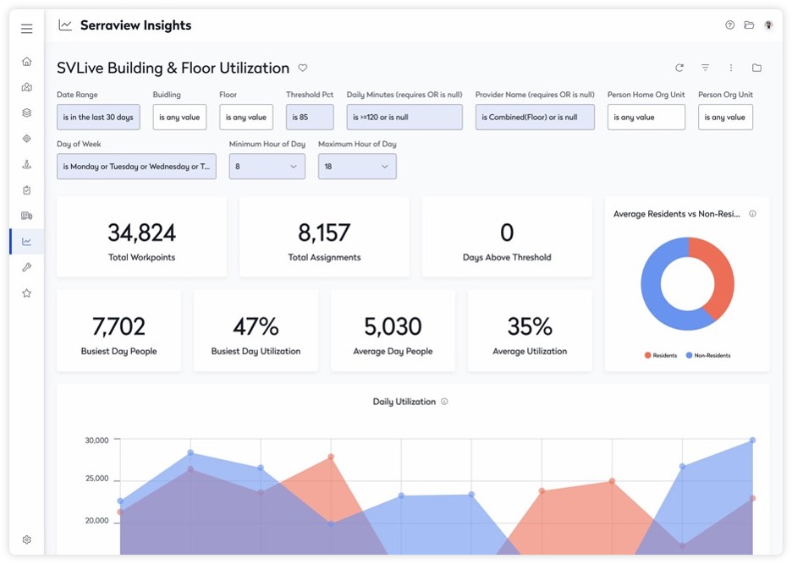
Task: Expand the Maximum Hour of Day dropdown
Action: (357, 166)
